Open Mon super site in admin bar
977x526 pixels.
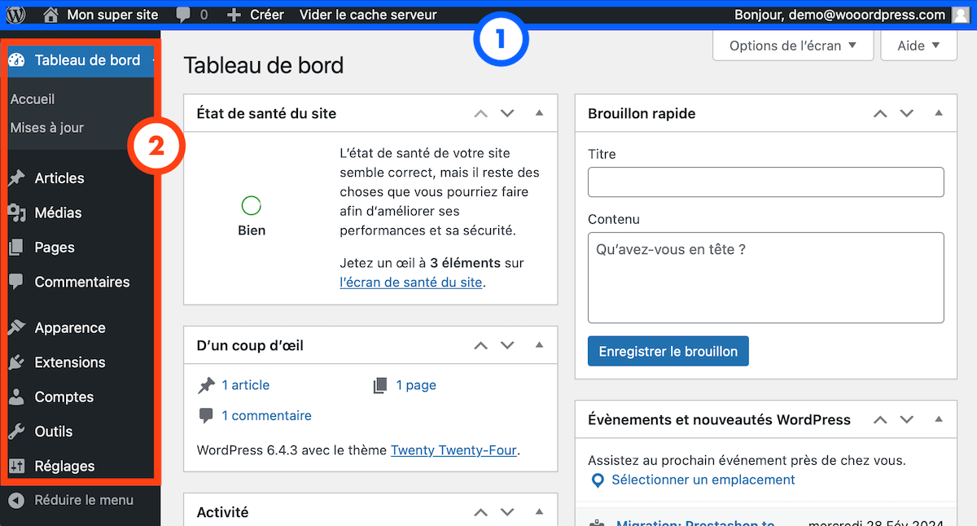(x=114, y=15)
